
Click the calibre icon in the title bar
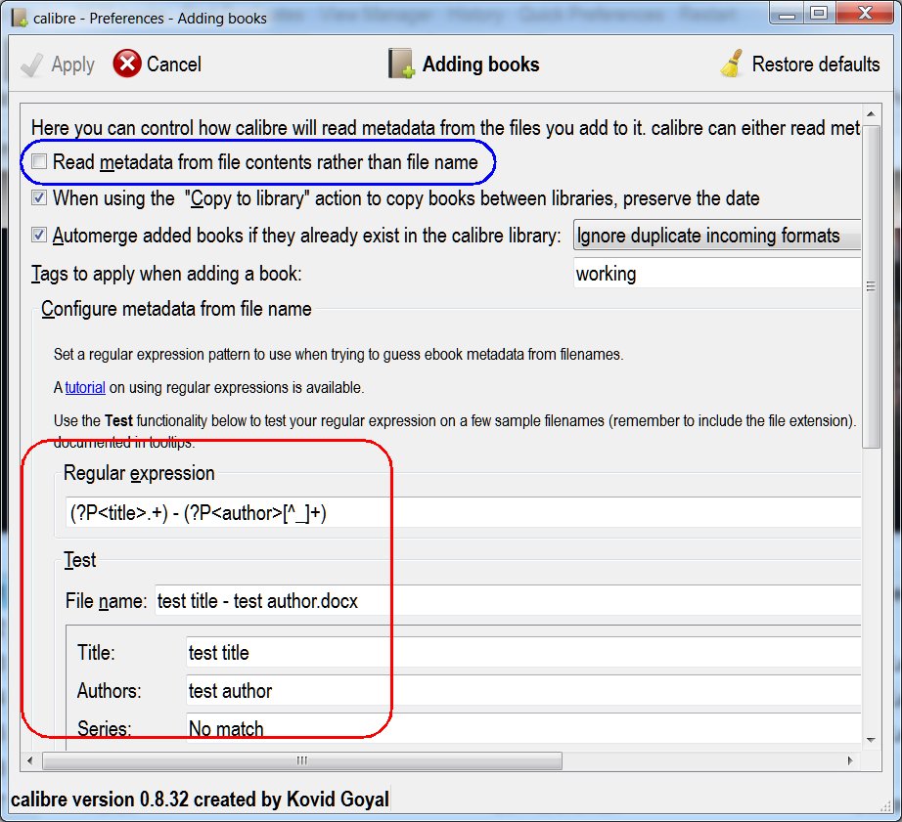[x=21, y=18]
